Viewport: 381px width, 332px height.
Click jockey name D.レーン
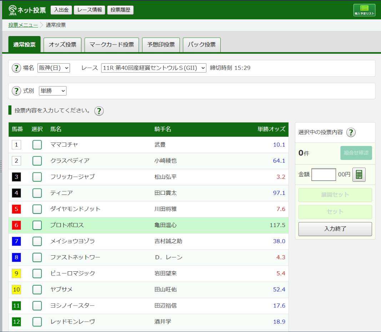point(169,257)
